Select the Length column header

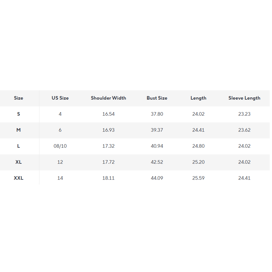tap(198, 98)
